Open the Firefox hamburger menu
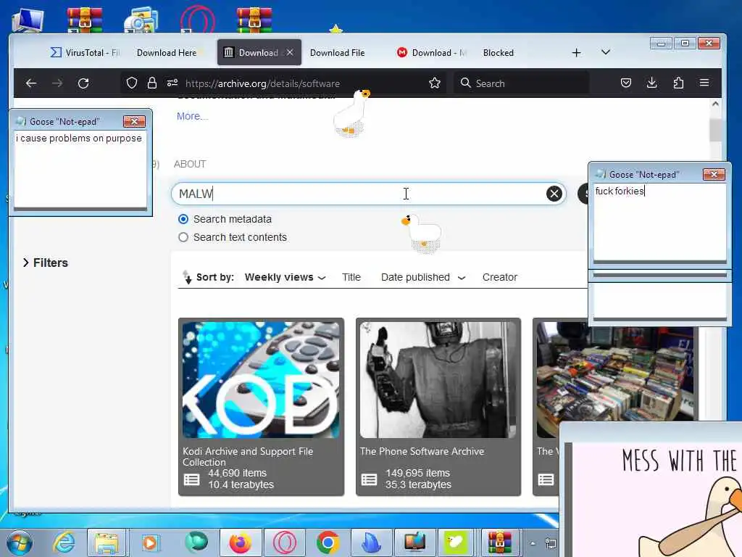This screenshot has width=742, height=557. tap(704, 83)
